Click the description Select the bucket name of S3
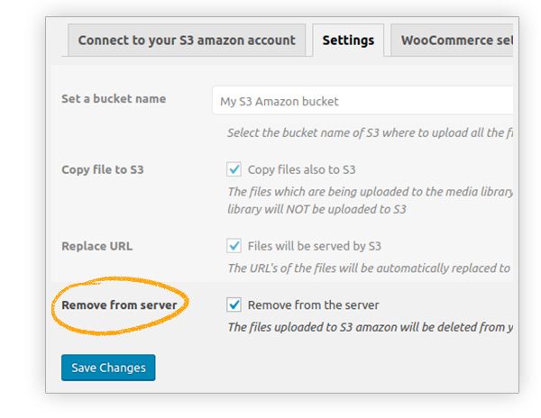Screen dimensions: 541x418 tap(370, 132)
